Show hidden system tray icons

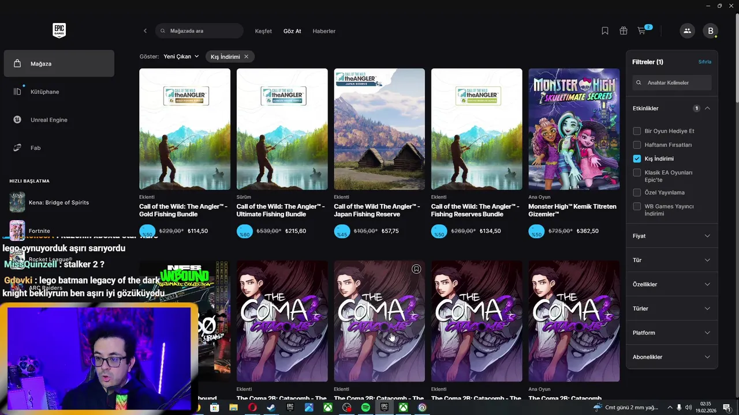tap(669, 408)
